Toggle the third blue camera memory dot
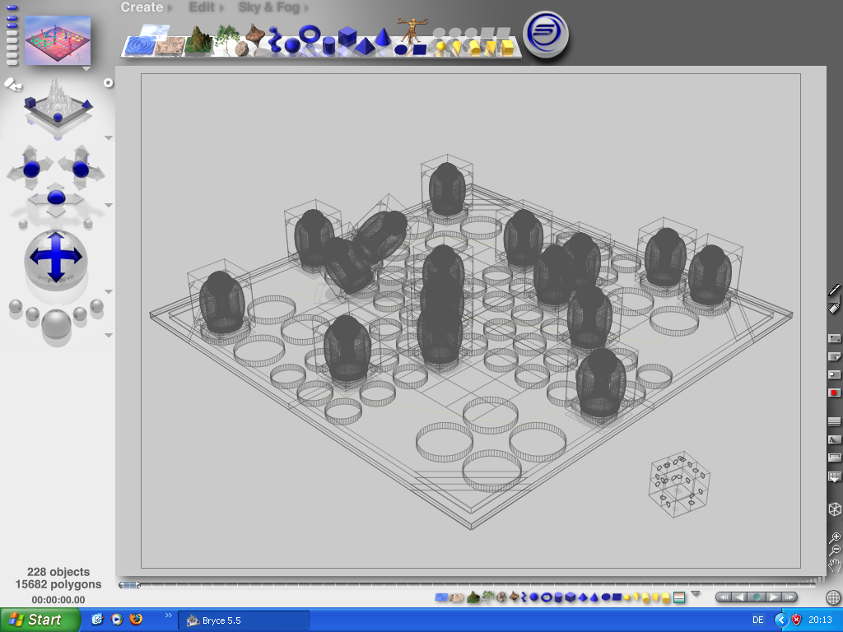The height and width of the screenshot is (632, 843). click(12, 26)
